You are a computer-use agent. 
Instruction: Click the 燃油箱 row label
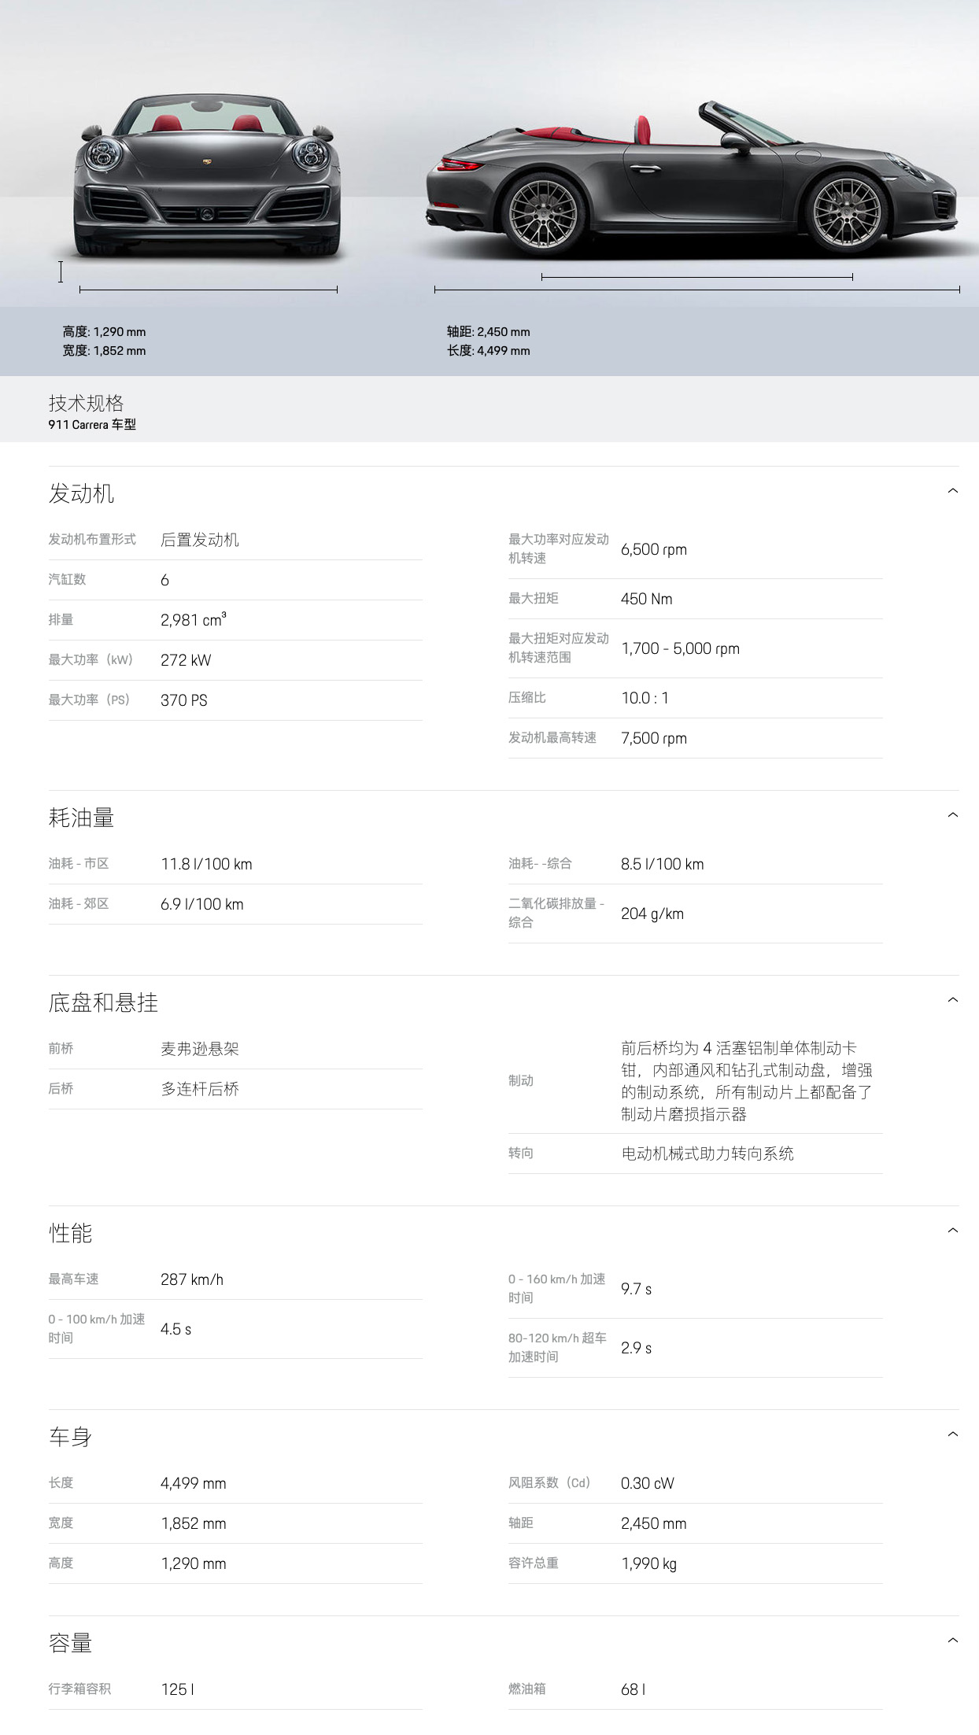point(527,1689)
